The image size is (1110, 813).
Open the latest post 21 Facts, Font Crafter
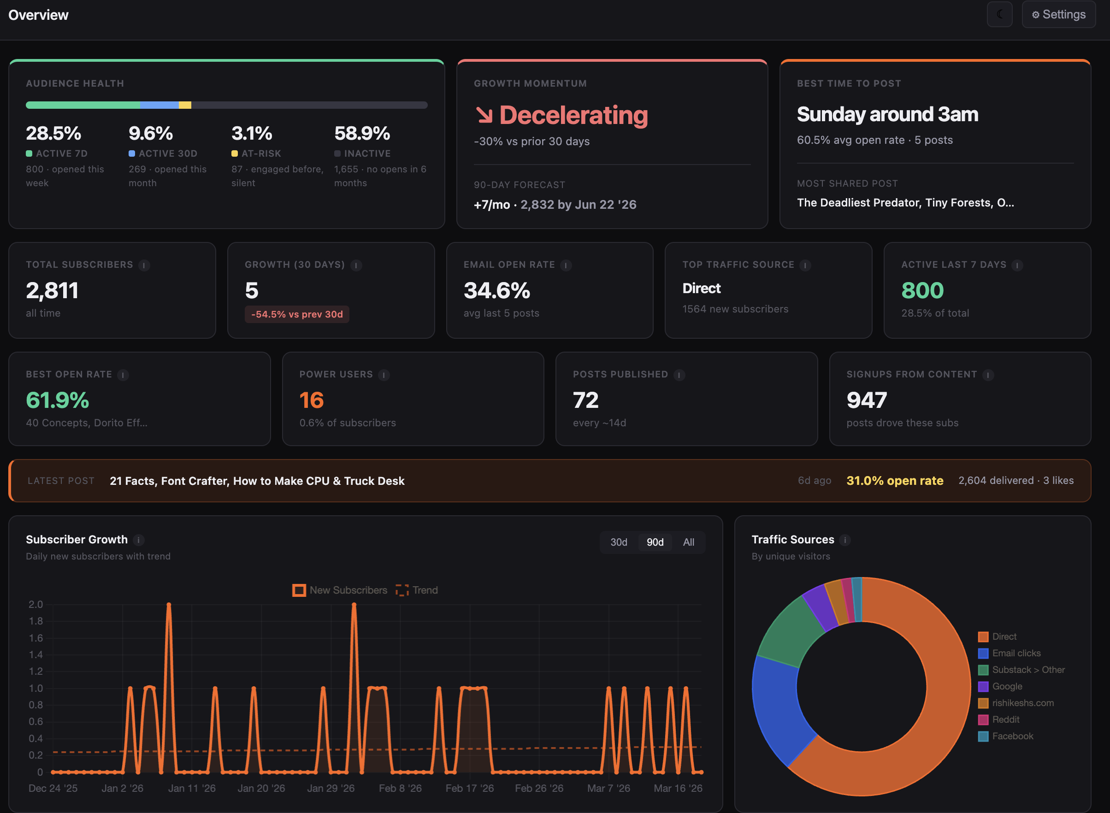257,481
